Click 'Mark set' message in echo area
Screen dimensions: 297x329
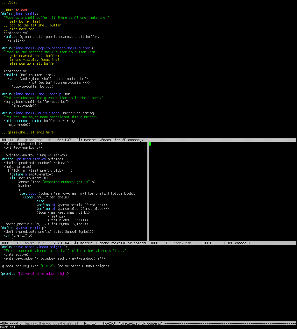coord(8,327)
